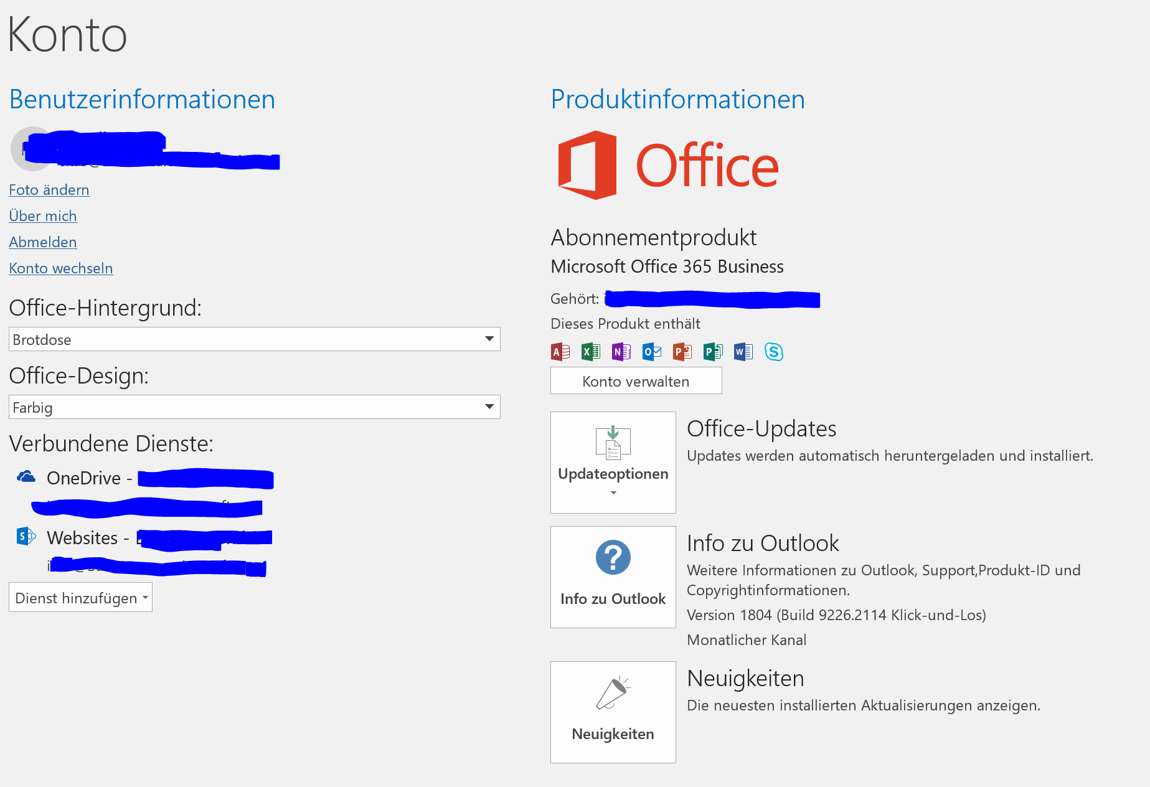Click the Konto wechseln link

pos(61,268)
